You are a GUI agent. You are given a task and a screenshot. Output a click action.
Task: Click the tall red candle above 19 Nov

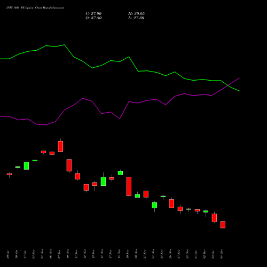coord(129,186)
